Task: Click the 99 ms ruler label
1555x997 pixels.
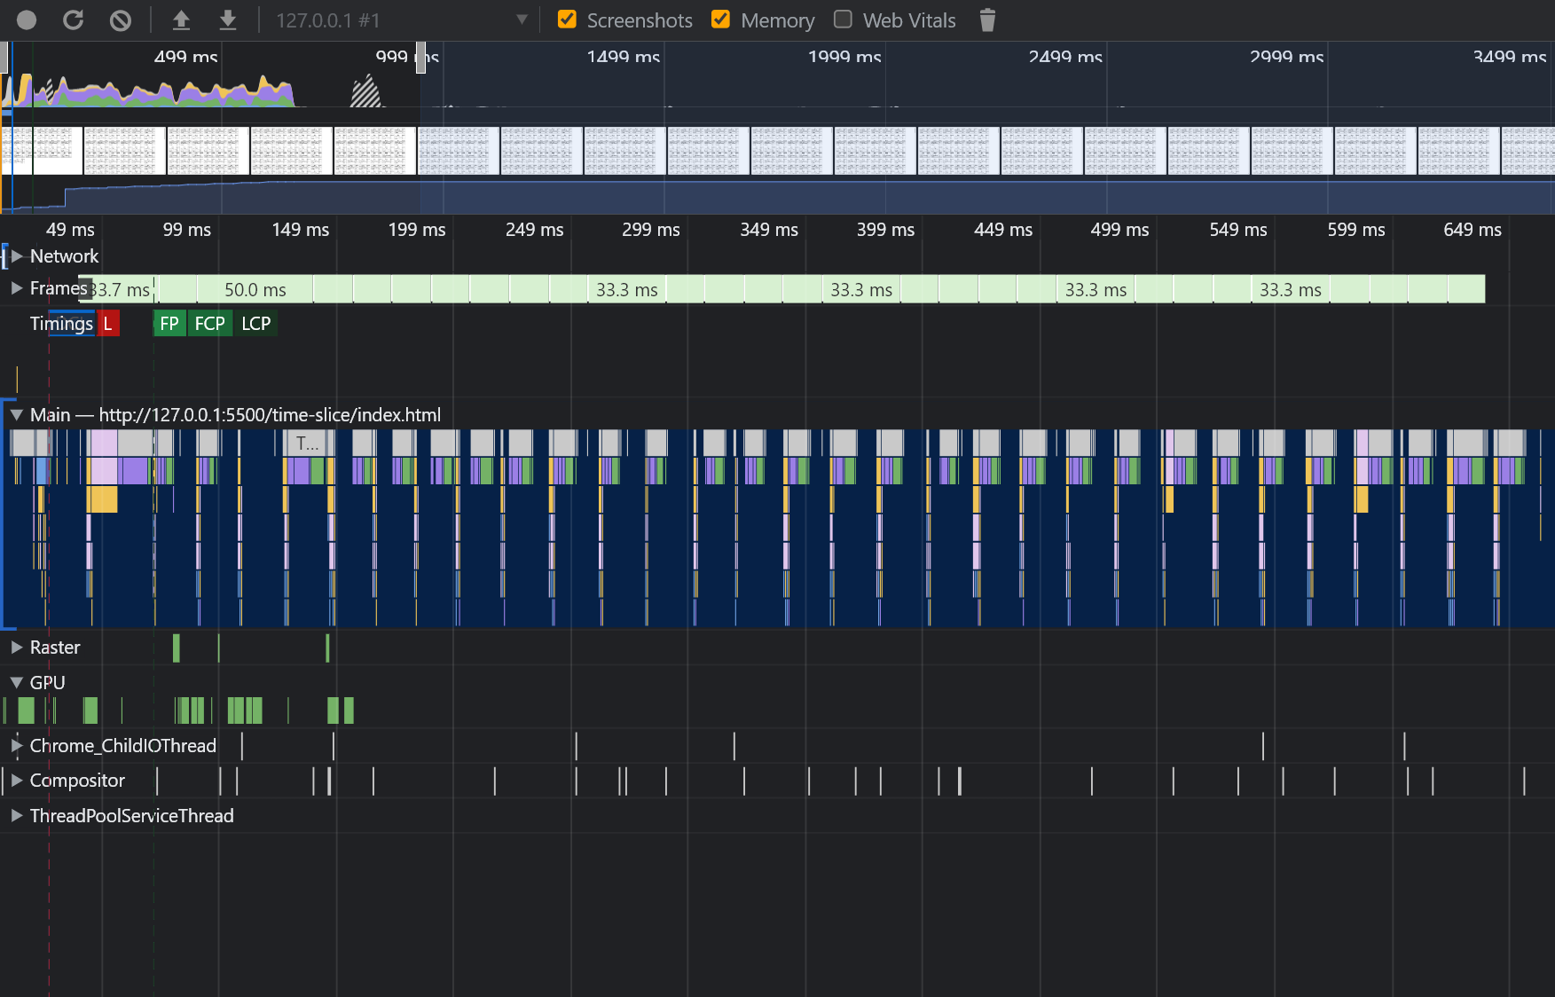Action: click(x=186, y=230)
